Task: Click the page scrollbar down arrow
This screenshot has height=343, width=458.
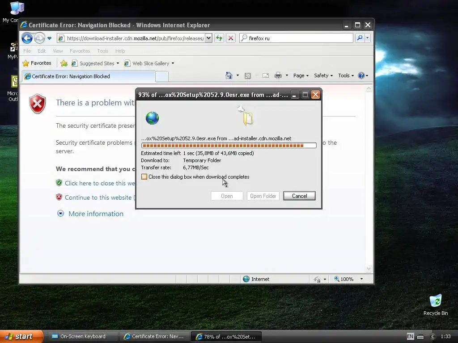Action: (369, 268)
